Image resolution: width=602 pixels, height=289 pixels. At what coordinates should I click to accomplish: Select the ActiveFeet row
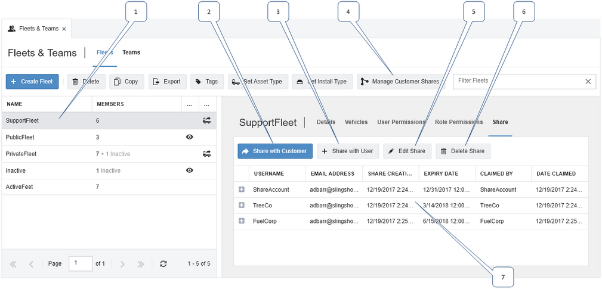[109, 187]
